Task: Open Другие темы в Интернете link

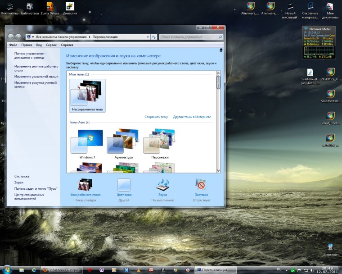Action: coord(192,117)
